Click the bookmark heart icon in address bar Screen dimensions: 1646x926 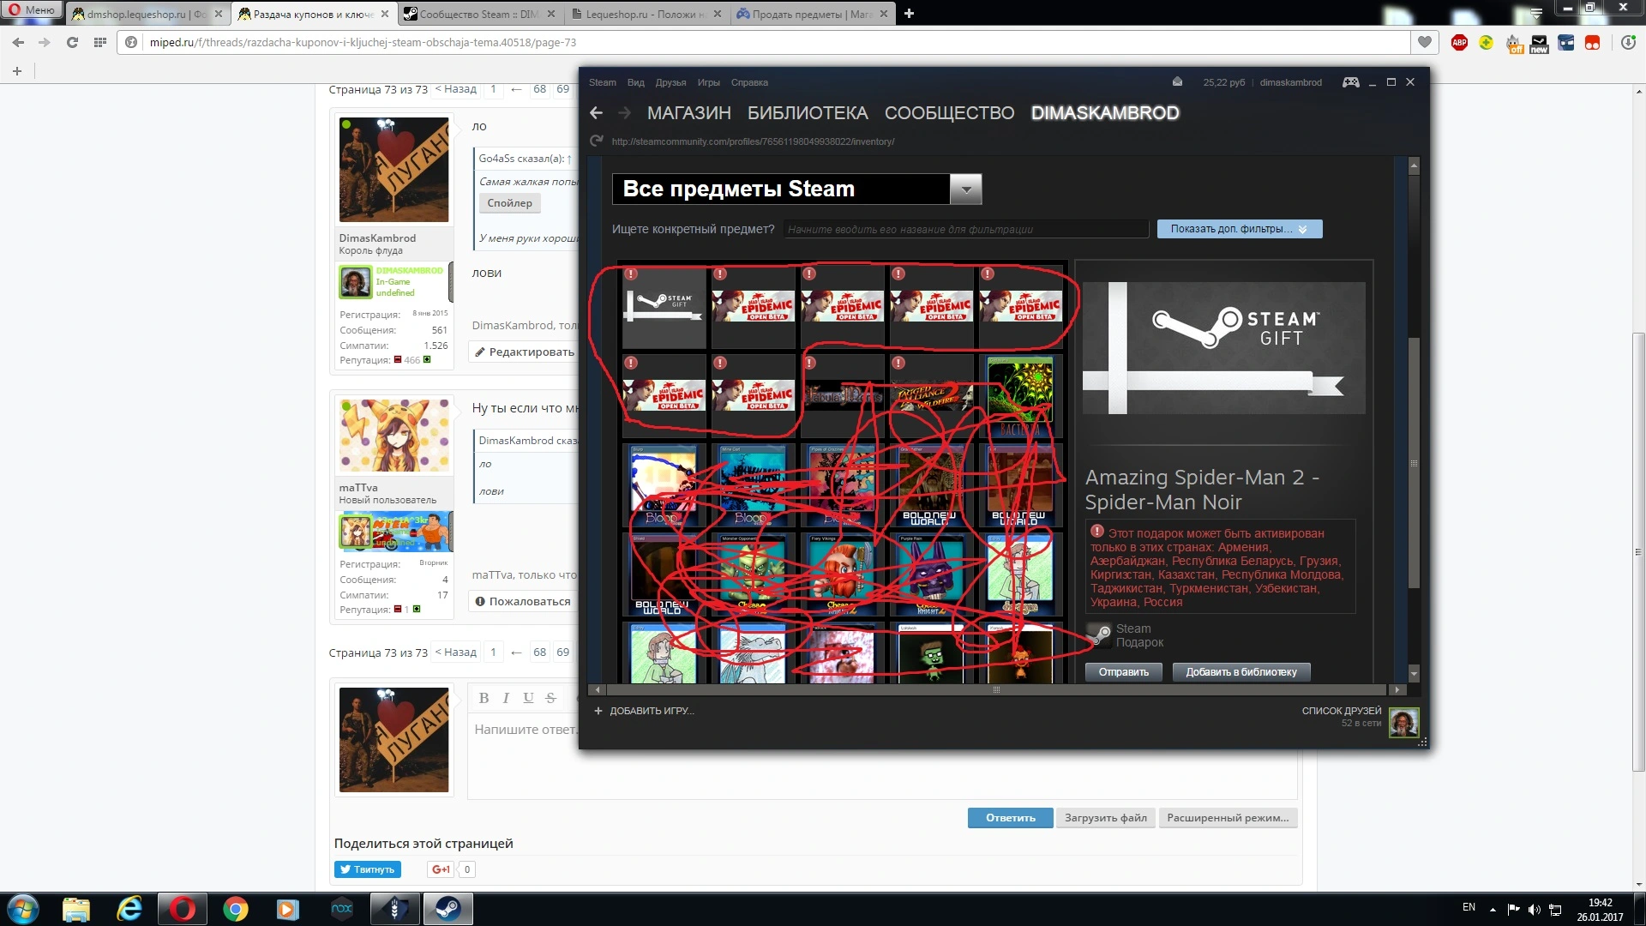(x=1425, y=42)
